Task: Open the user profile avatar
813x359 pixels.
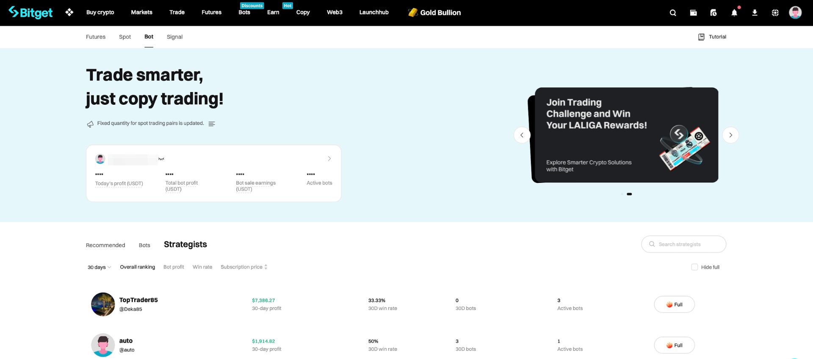Action: pyautogui.click(x=795, y=13)
